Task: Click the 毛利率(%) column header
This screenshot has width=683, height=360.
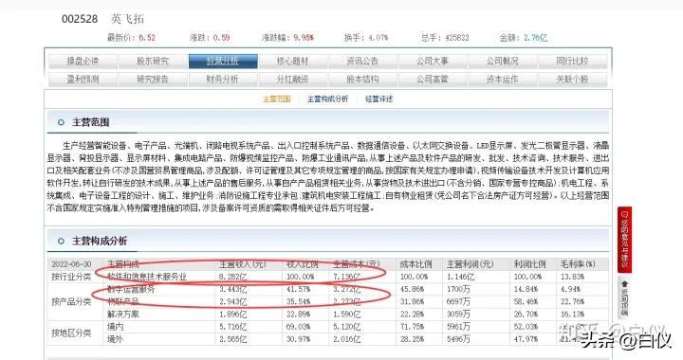Action: pyautogui.click(x=578, y=264)
